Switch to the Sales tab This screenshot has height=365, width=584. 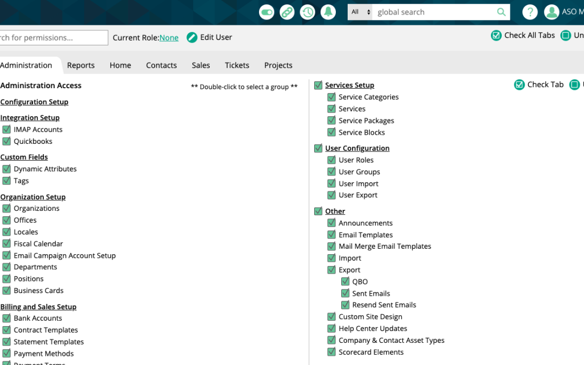click(201, 65)
